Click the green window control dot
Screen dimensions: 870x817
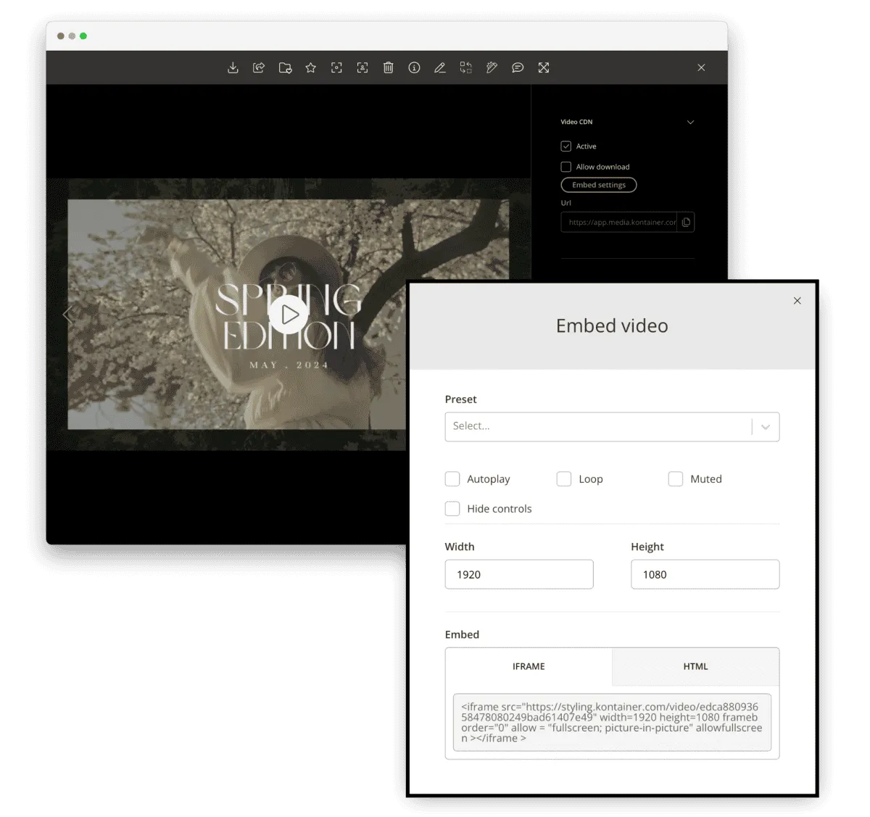click(83, 36)
